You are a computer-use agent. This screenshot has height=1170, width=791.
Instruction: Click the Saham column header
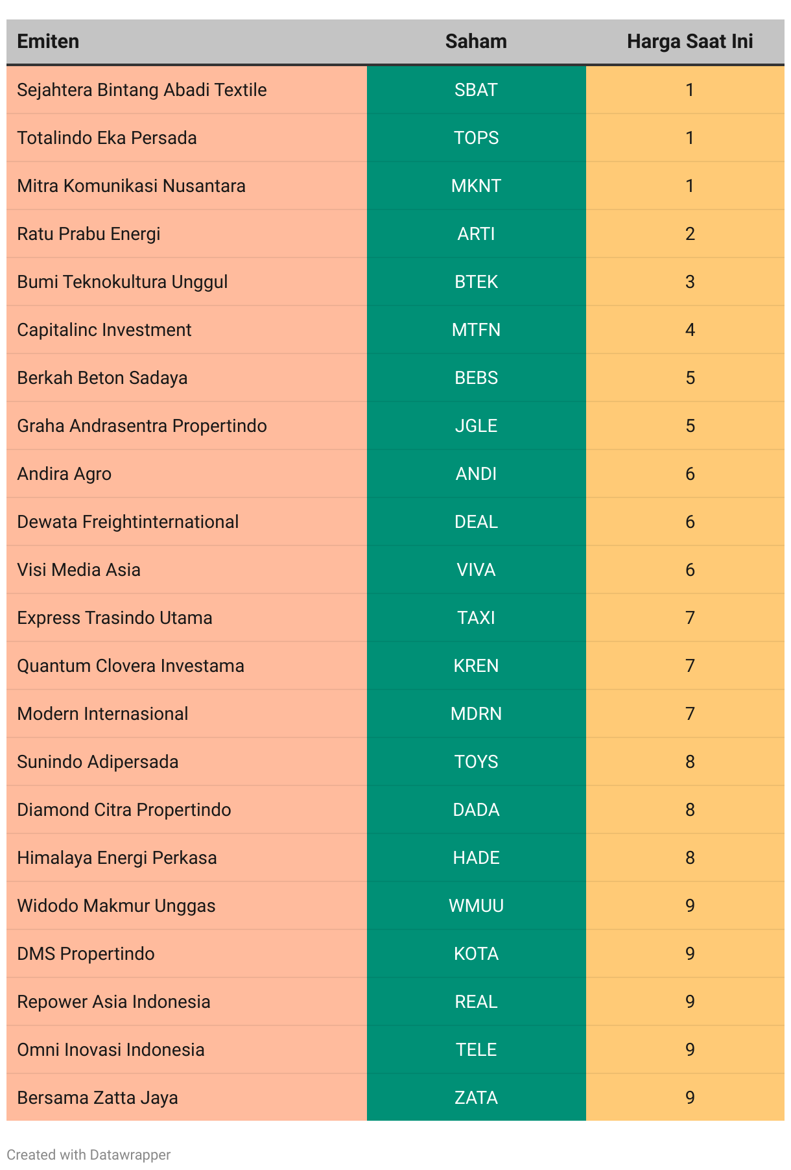click(x=476, y=42)
